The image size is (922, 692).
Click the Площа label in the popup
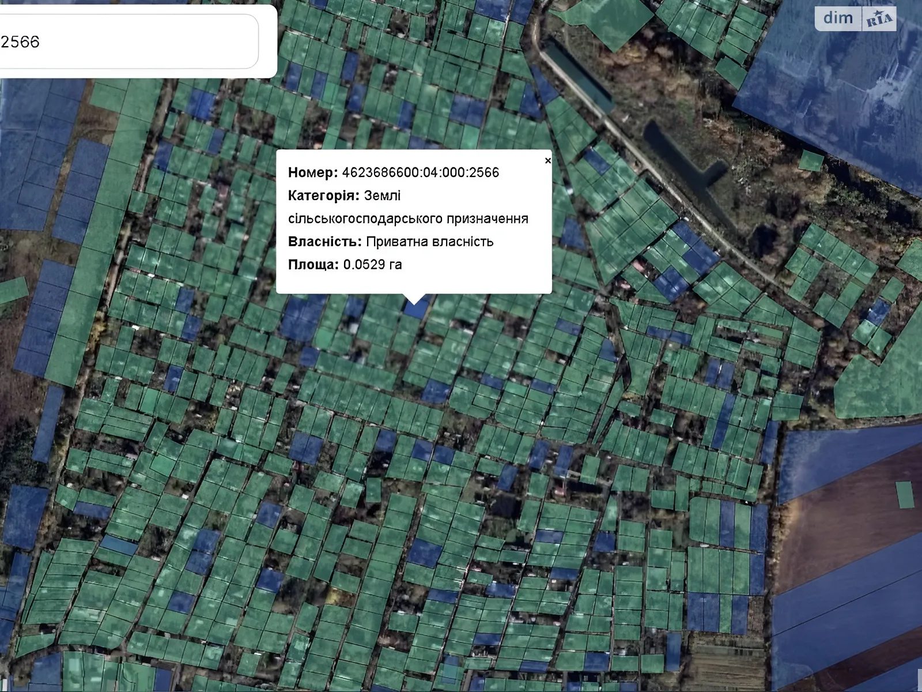313,265
